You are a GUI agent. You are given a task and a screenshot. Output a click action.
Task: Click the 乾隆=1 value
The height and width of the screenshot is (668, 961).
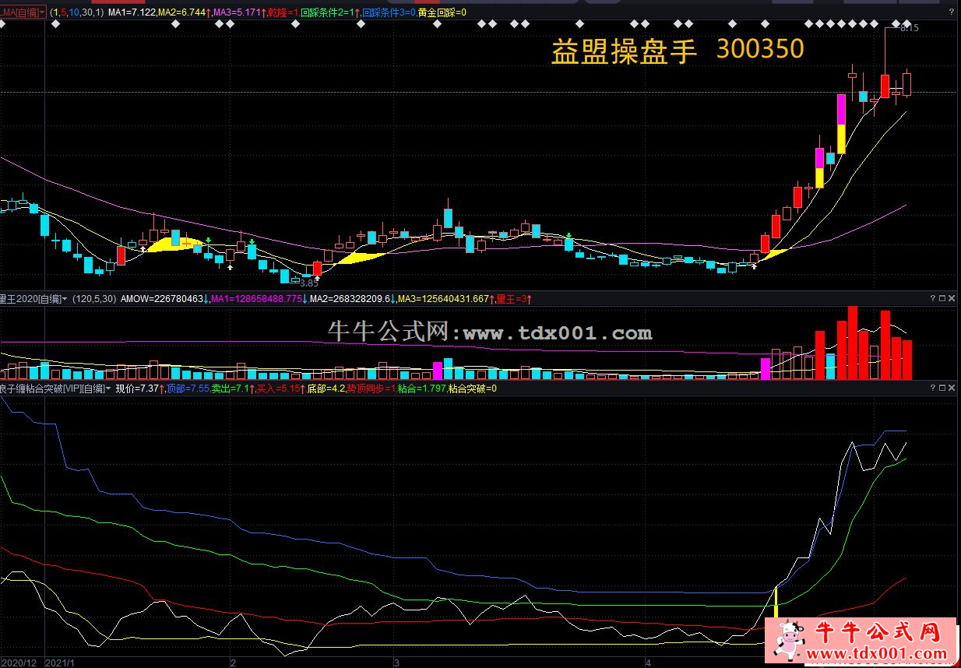(x=283, y=13)
